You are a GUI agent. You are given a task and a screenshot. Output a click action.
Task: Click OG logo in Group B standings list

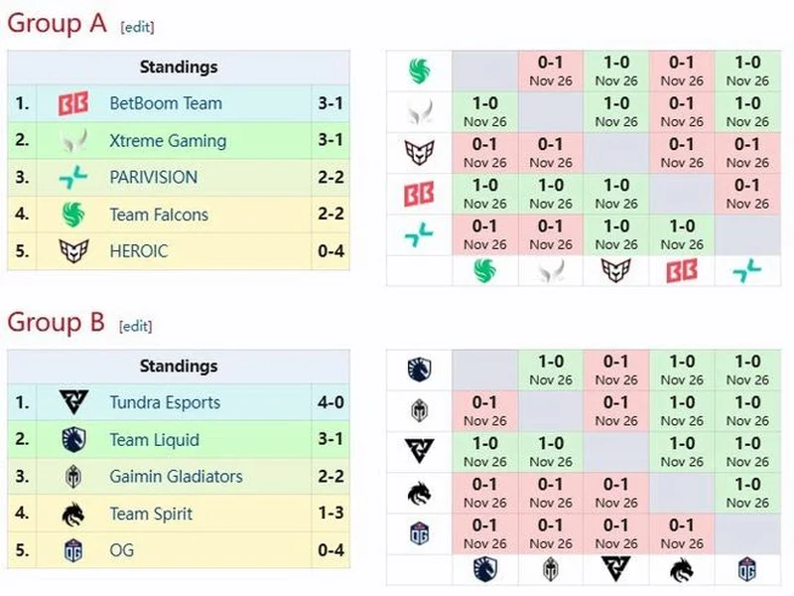(73, 550)
